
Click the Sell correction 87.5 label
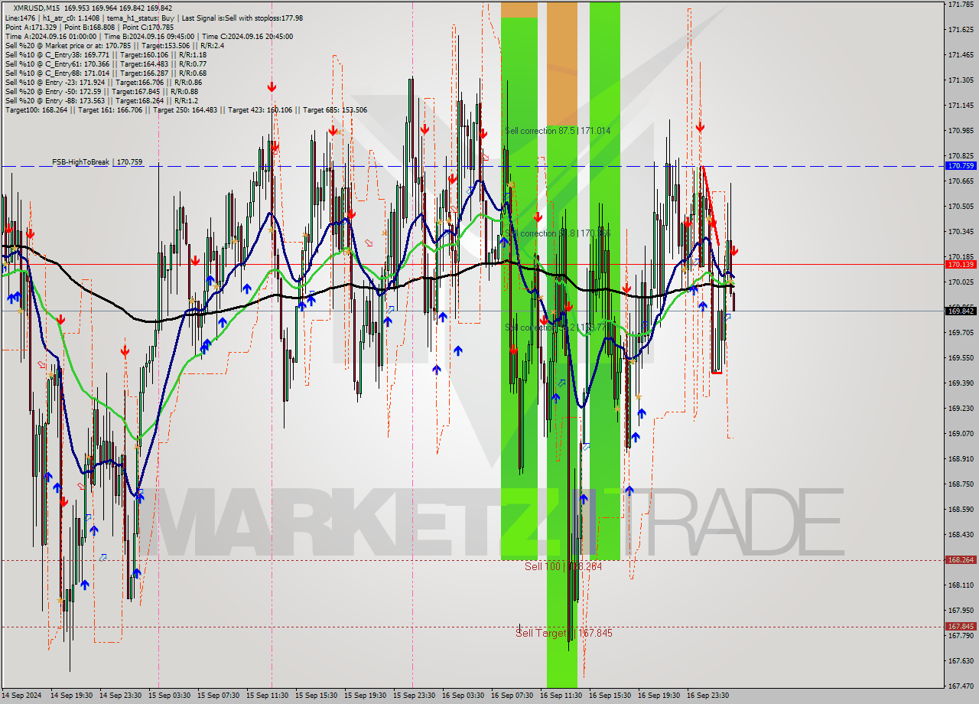tap(558, 131)
